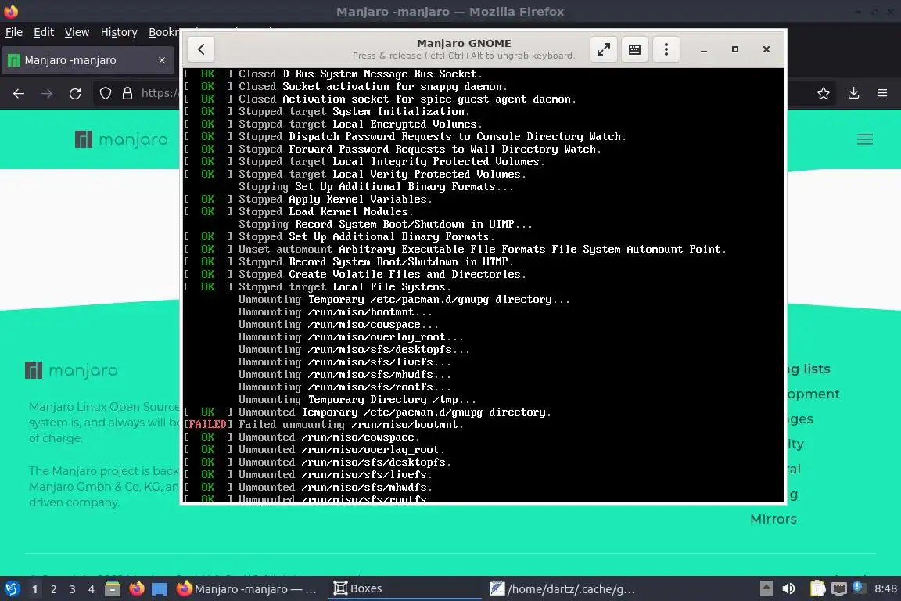
Task: Click the removable media eject tray icon
Action: click(x=766, y=589)
